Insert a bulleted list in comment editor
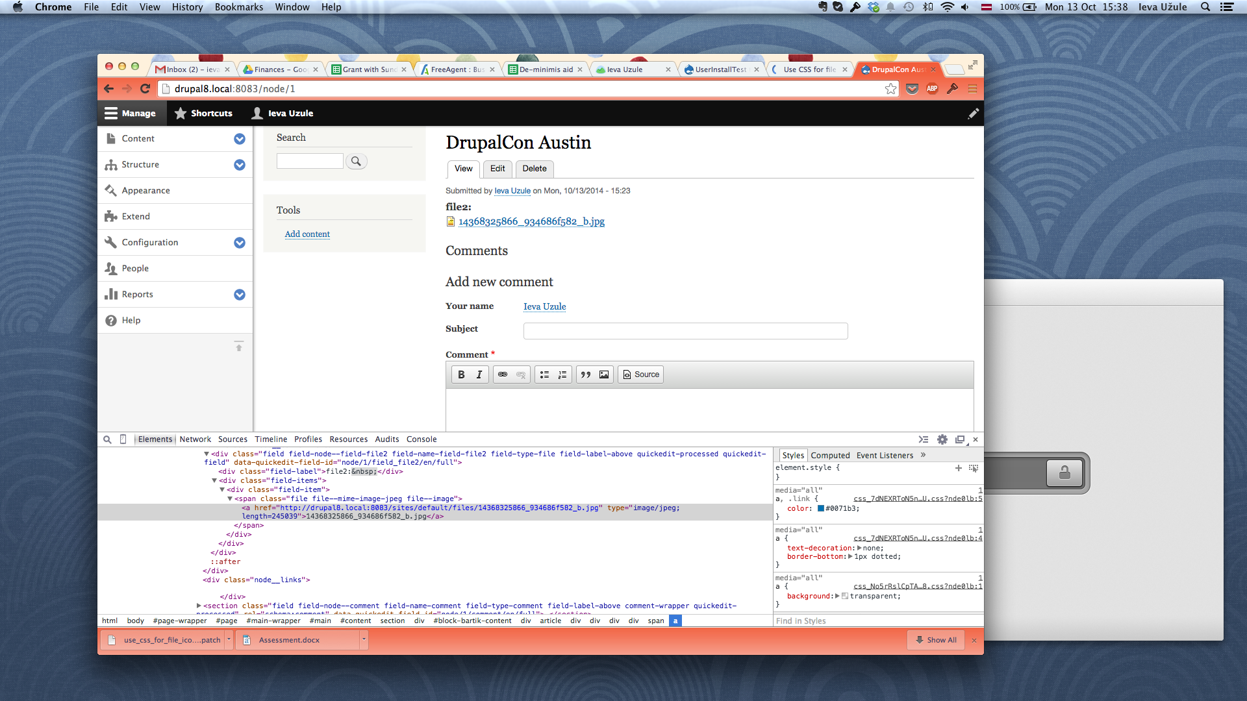This screenshot has height=701, width=1247. click(544, 375)
